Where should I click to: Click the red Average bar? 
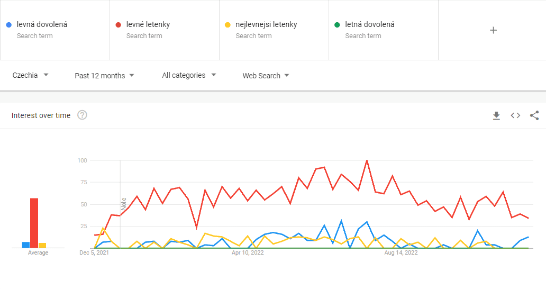click(x=34, y=223)
